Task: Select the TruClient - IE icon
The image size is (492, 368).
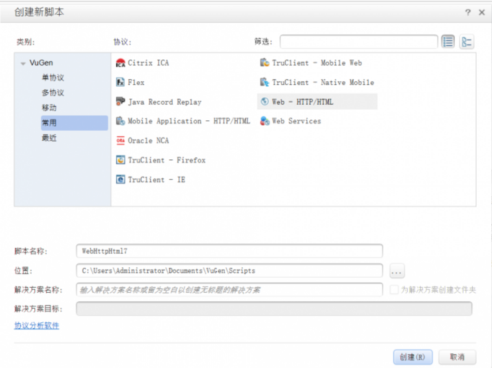Action: click(x=120, y=179)
